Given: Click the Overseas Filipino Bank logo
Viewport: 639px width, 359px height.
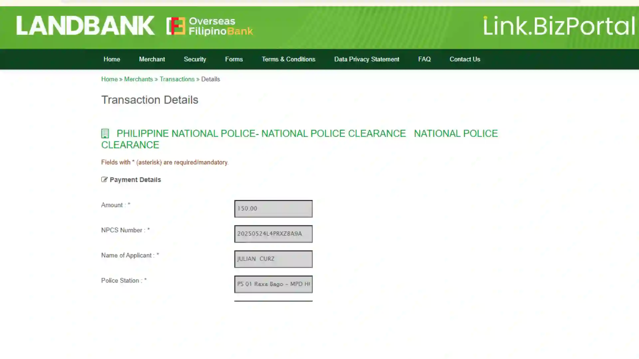Looking at the screenshot, I should pyautogui.click(x=210, y=26).
